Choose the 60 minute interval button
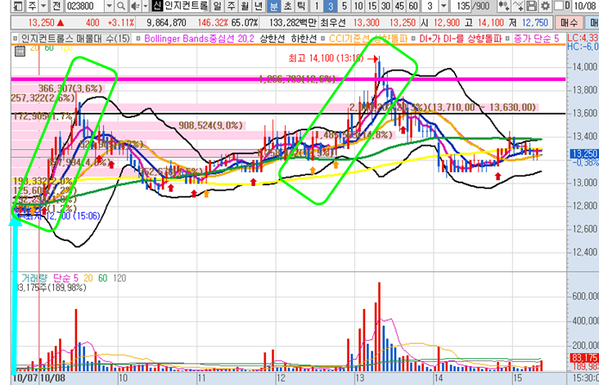Screen dimensions: 599x385 pyautogui.click(x=413, y=6)
